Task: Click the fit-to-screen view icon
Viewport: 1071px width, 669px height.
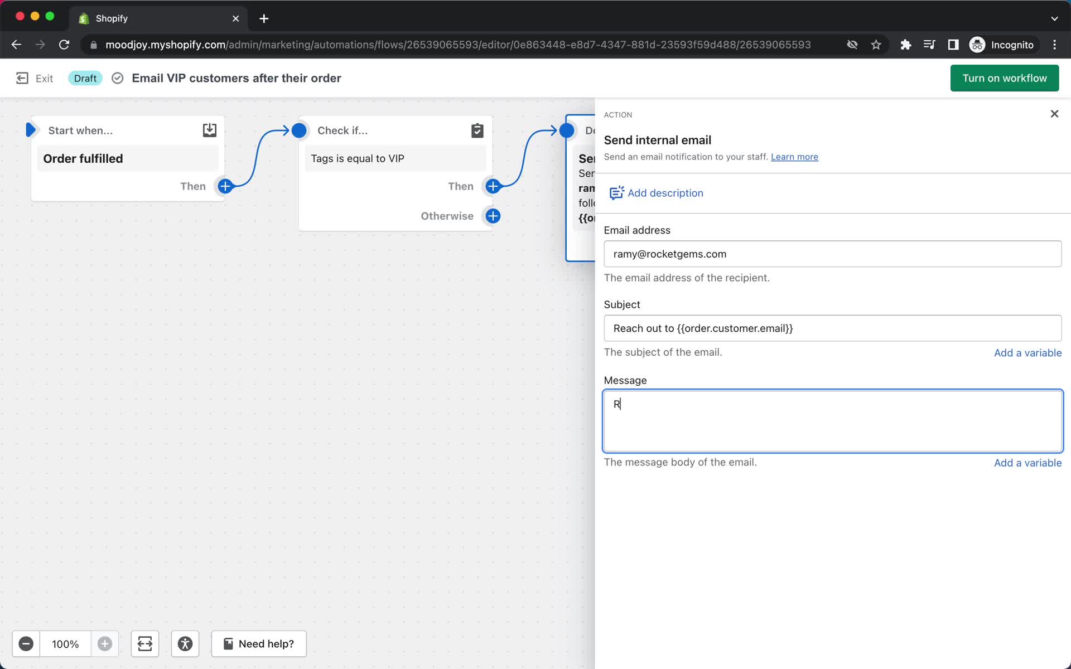Action: click(145, 643)
